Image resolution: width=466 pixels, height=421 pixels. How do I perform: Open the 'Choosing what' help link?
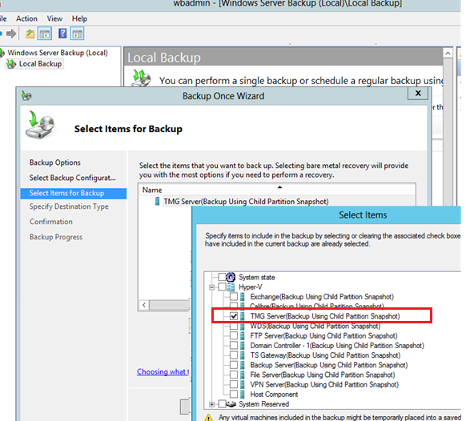163,371
